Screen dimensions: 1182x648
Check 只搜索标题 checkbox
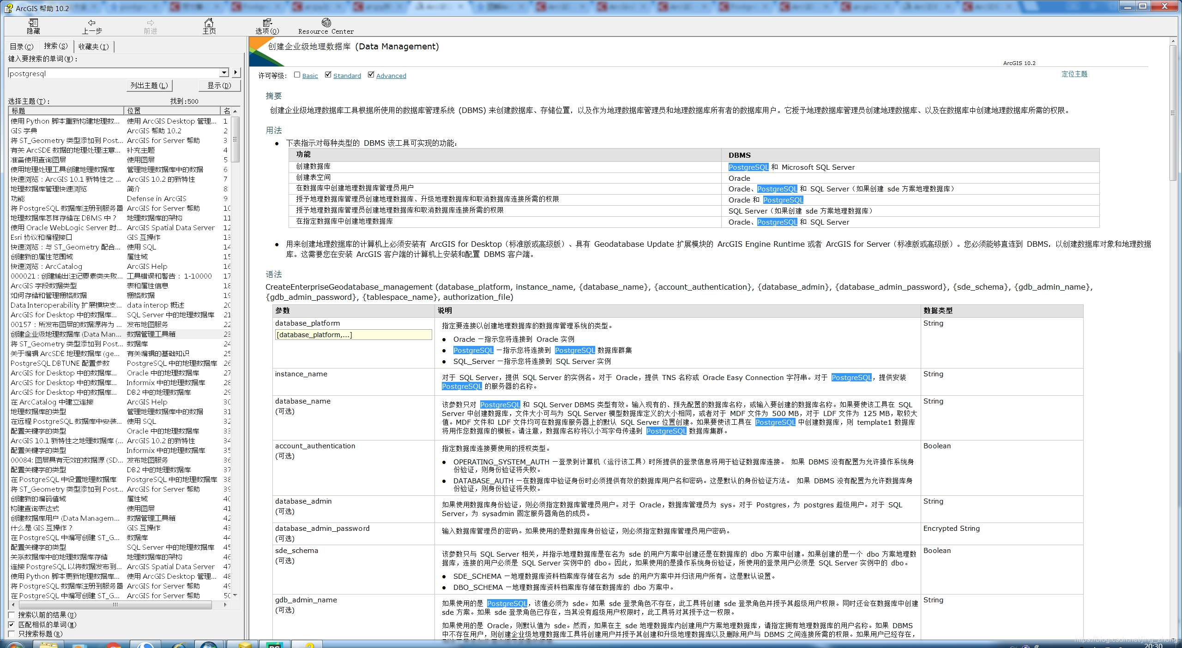(12, 634)
